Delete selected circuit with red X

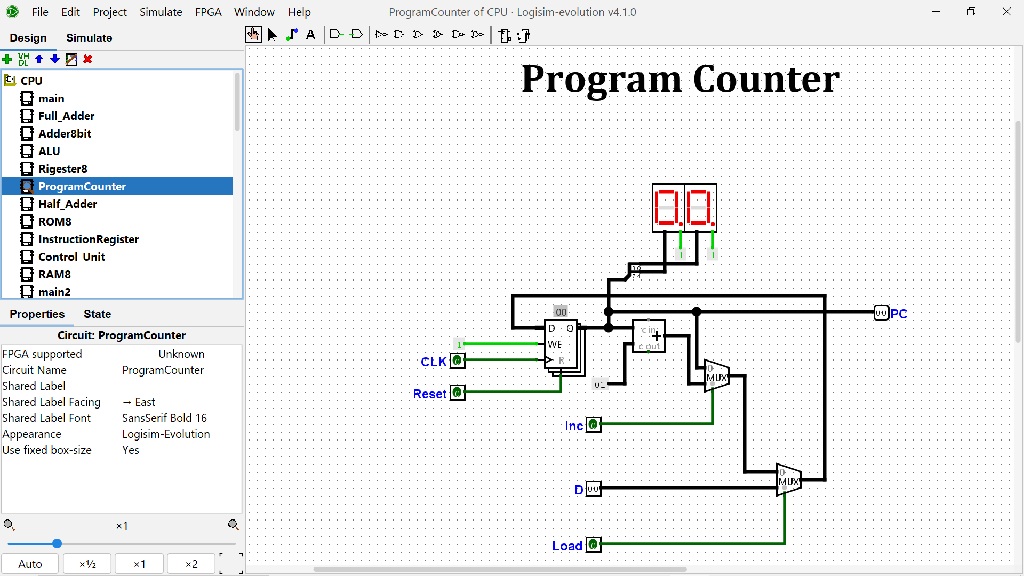tap(88, 59)
